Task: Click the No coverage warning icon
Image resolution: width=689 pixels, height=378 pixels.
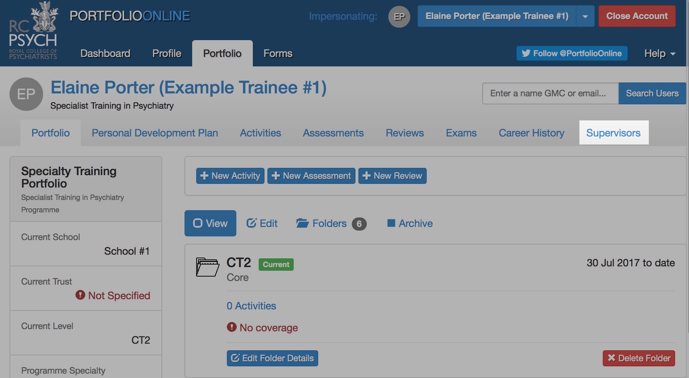Action: click(232, 327)
